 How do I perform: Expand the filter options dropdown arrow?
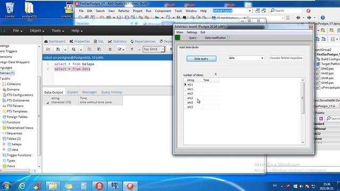[x=139, y=49]
